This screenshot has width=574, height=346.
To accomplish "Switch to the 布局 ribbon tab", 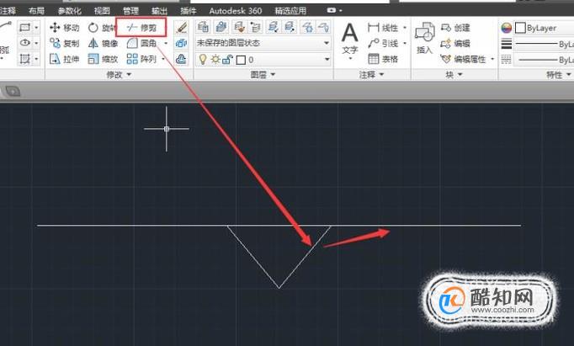I will tap(36, 11).
